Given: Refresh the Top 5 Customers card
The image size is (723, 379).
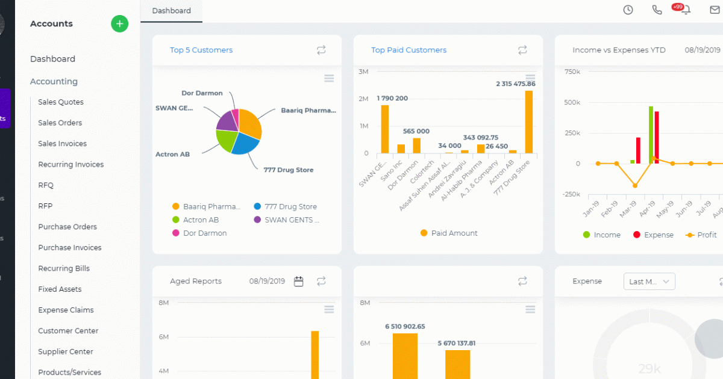Looking at the screenshot, I should point(321,51).
